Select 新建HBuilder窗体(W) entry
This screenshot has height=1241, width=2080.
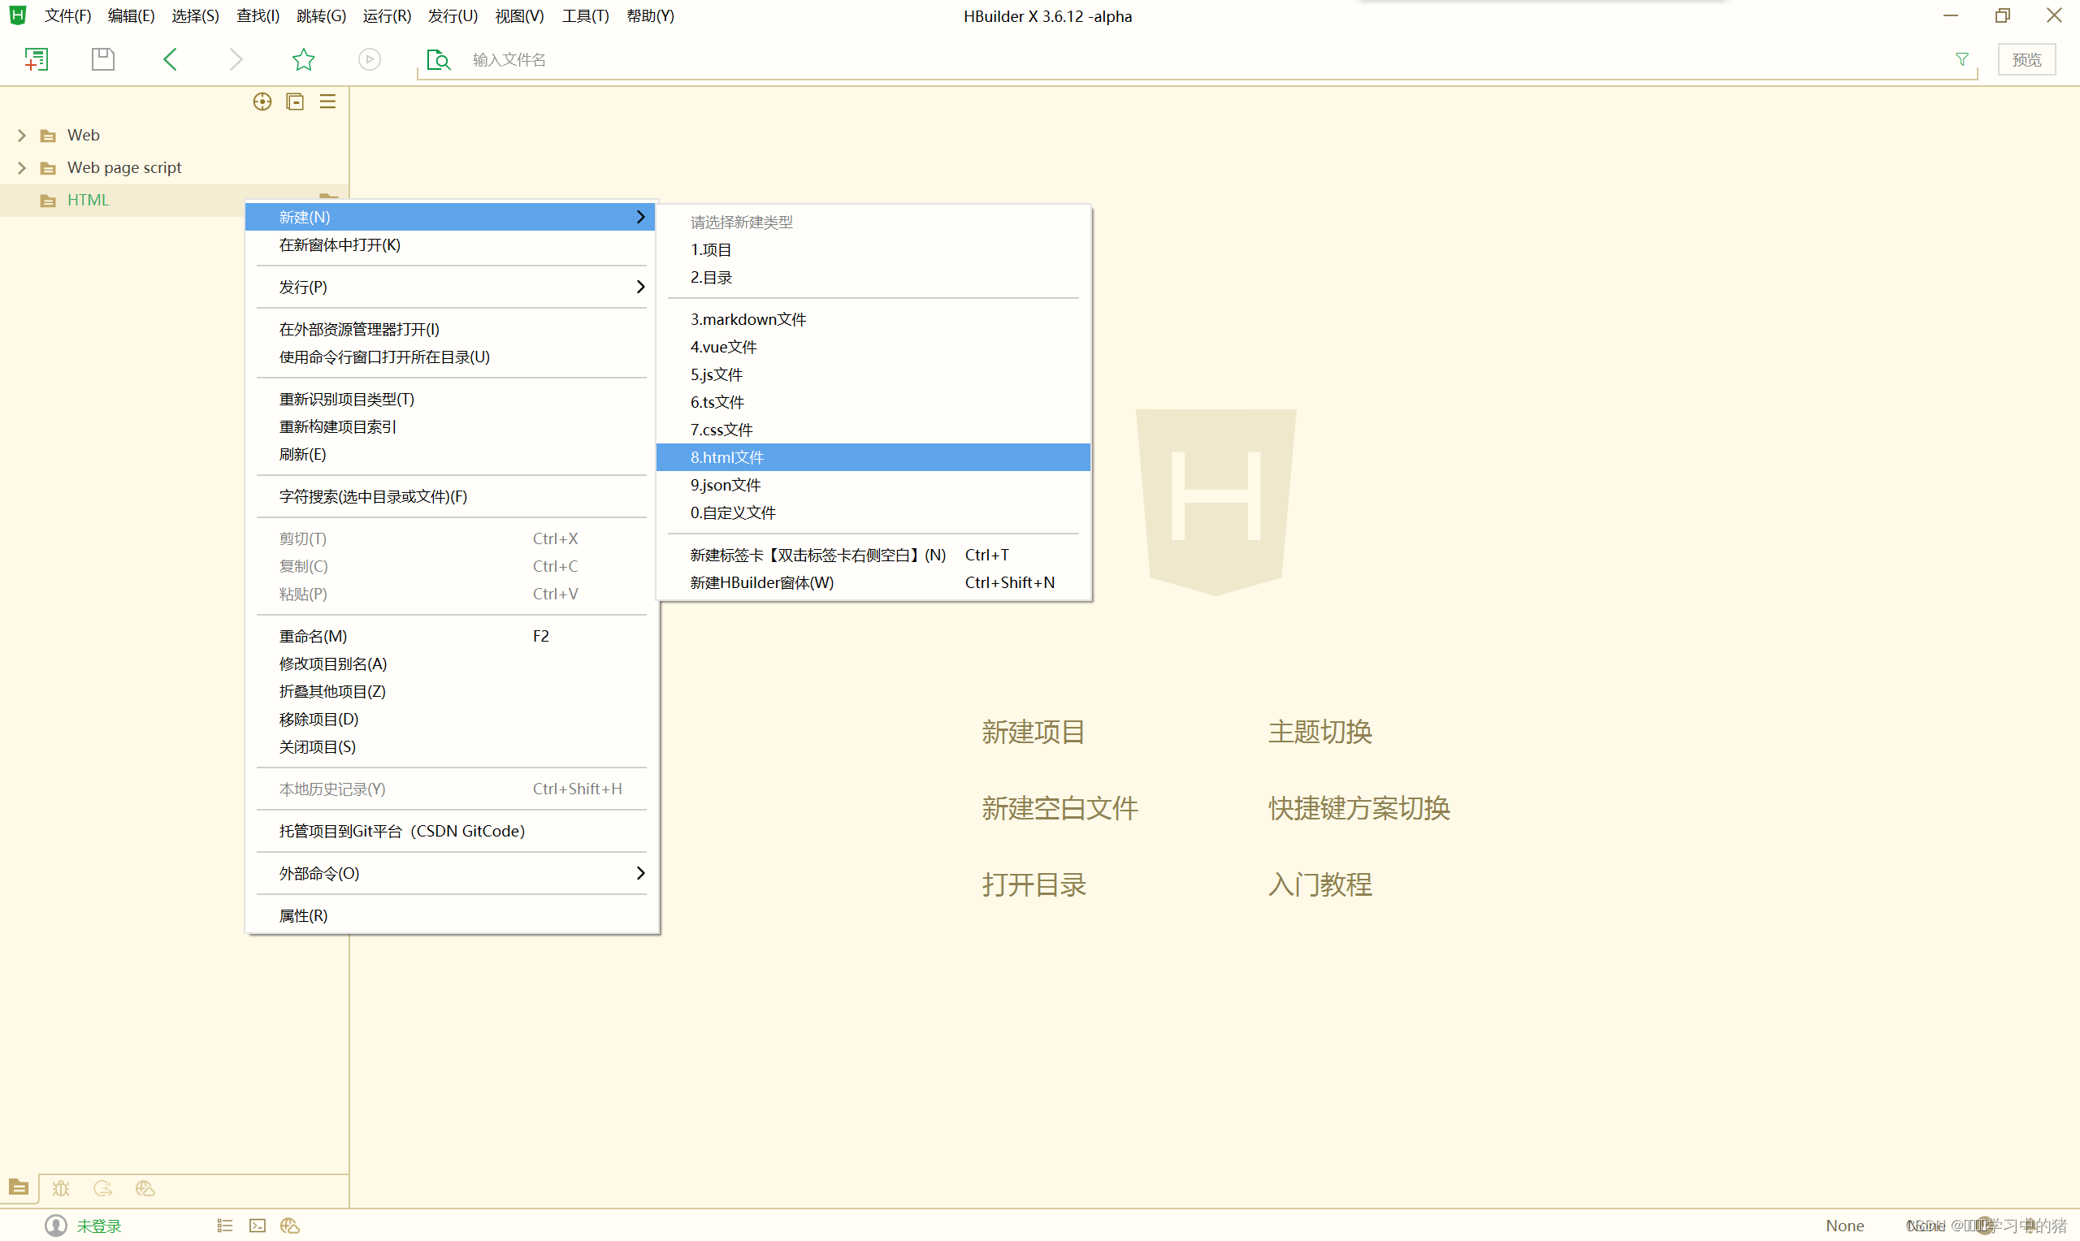[x=873, y=583]
